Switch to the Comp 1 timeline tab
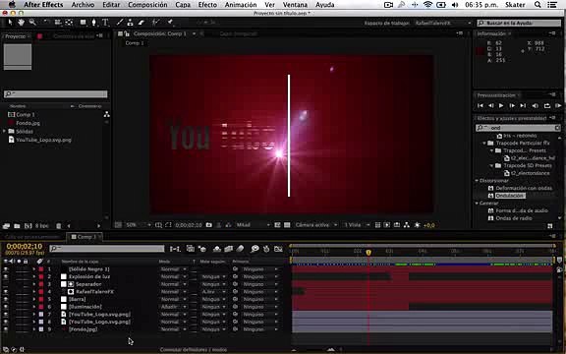 pos(85,237)
